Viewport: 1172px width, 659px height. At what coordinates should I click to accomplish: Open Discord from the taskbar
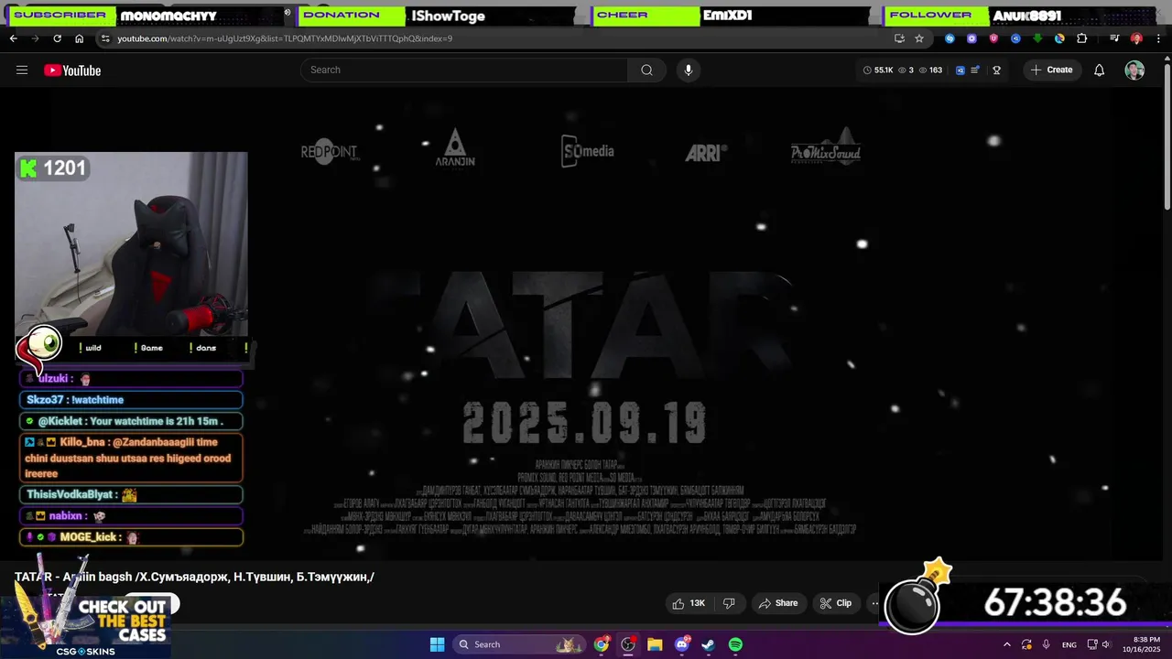(681, 644)
